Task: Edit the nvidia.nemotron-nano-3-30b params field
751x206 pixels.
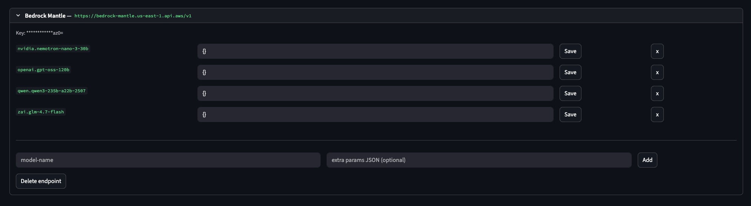Action: 375,51
